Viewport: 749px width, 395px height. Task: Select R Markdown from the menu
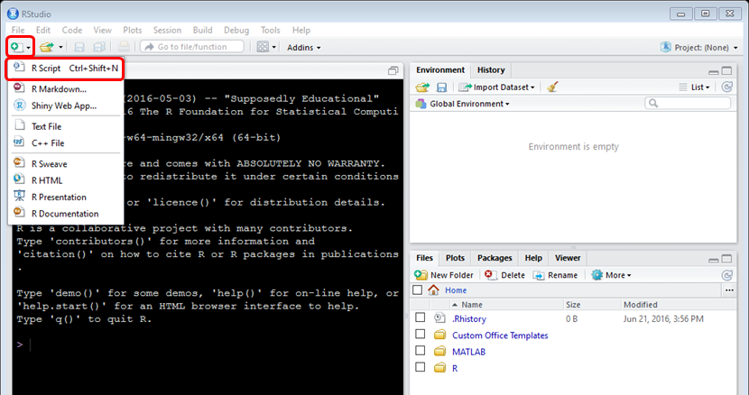[x=59, y=89]
